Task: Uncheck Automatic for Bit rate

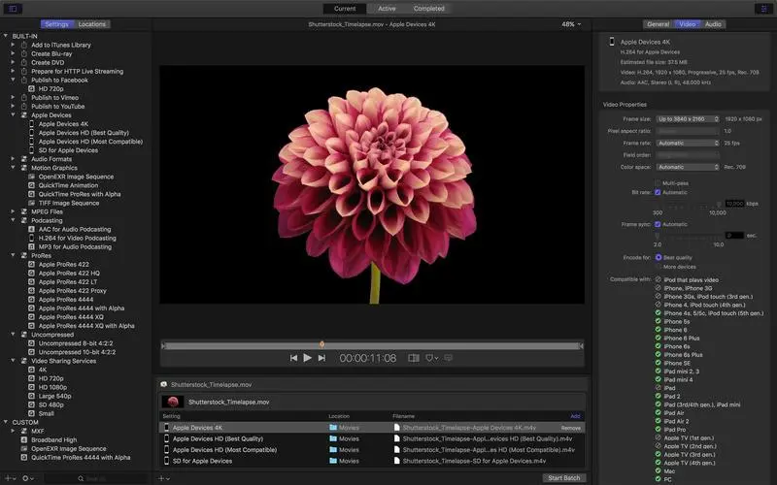Action: click(658, 192)
